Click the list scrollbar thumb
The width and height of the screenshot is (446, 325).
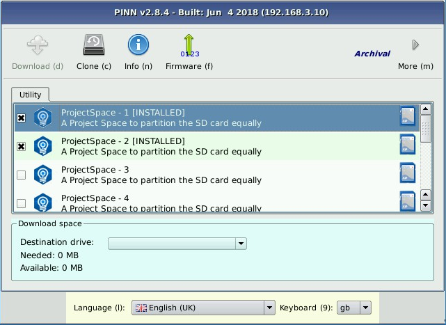coord(426,129)
